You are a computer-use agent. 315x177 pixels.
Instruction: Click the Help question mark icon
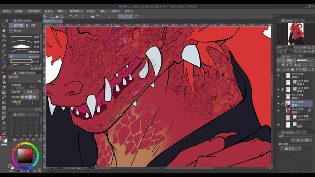coord(137,16)
